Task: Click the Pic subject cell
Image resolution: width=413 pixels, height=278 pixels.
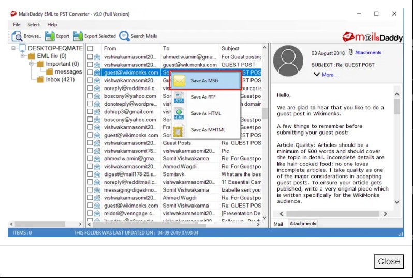Action: click(225, 151)
